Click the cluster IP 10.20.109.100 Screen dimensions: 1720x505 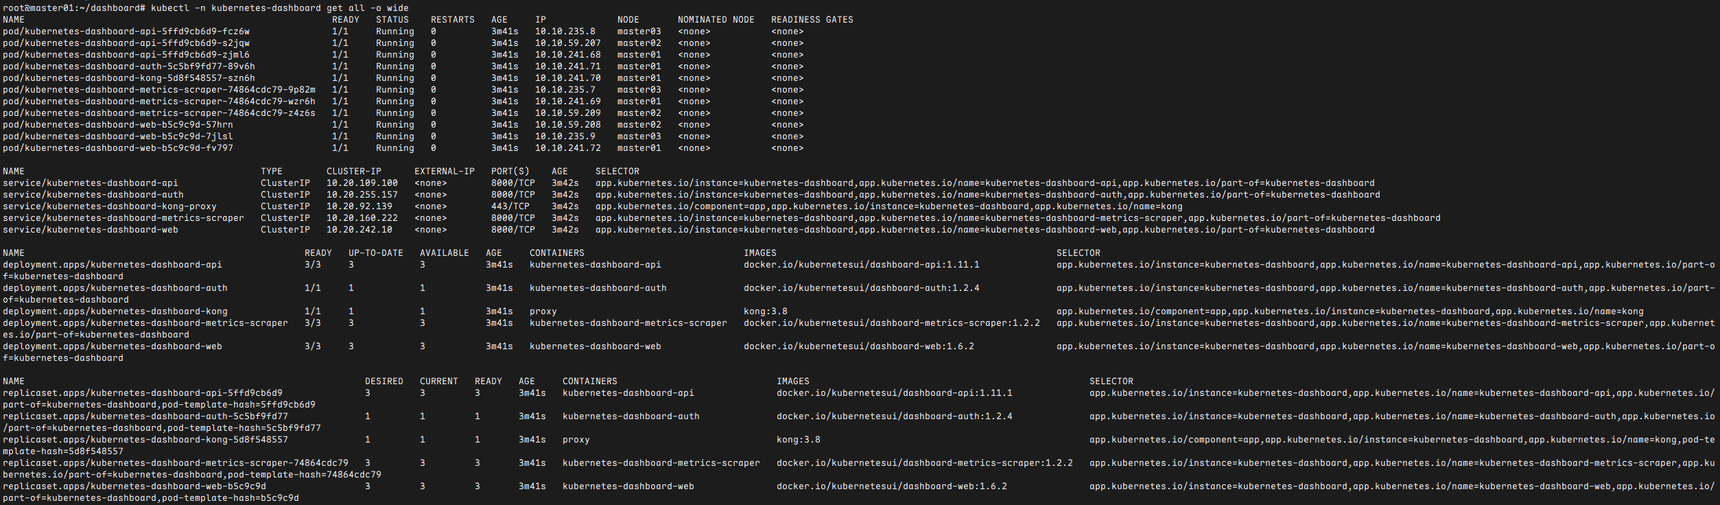(362, 183)
